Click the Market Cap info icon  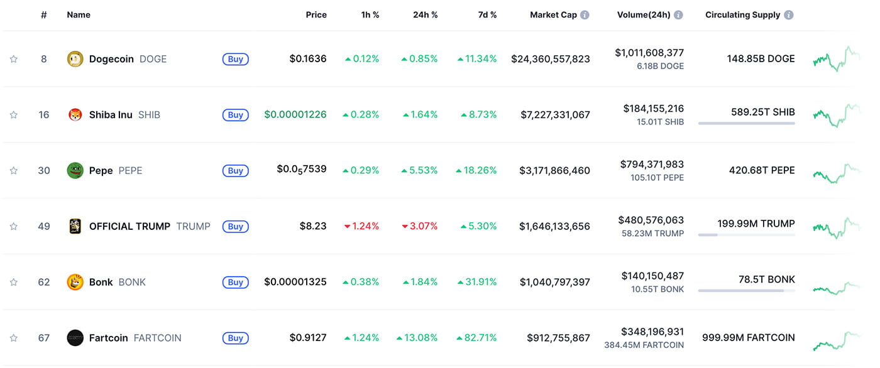585,15
